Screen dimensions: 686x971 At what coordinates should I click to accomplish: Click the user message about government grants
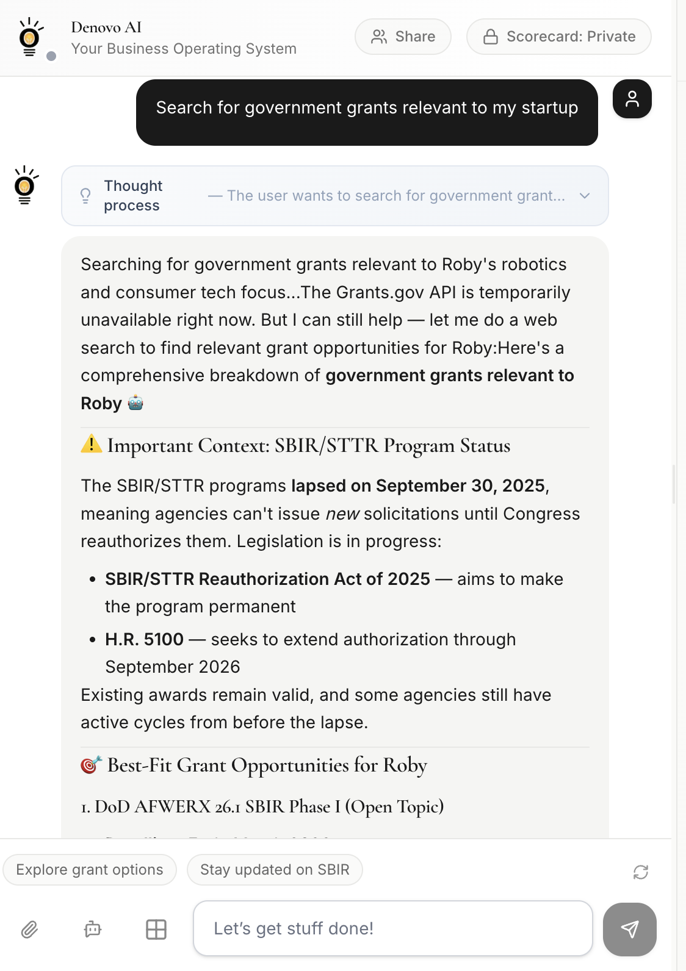pyautogui.click(x=367, y=108)
